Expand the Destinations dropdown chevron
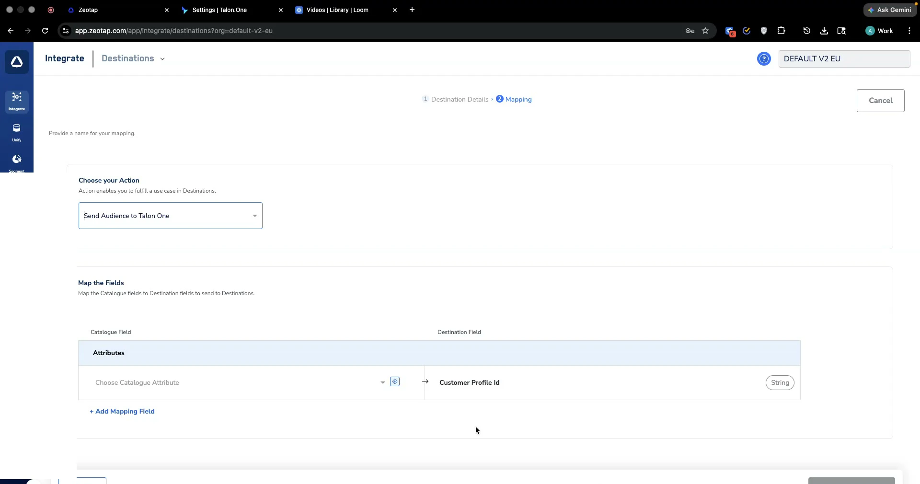920x484 pixels. pos(162,59)
